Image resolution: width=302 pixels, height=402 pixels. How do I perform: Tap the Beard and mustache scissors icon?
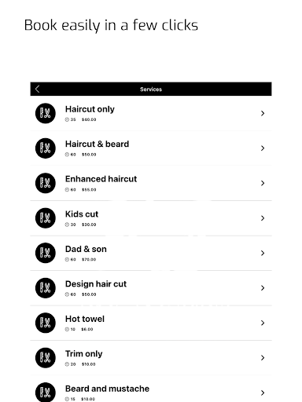point(46,393)
